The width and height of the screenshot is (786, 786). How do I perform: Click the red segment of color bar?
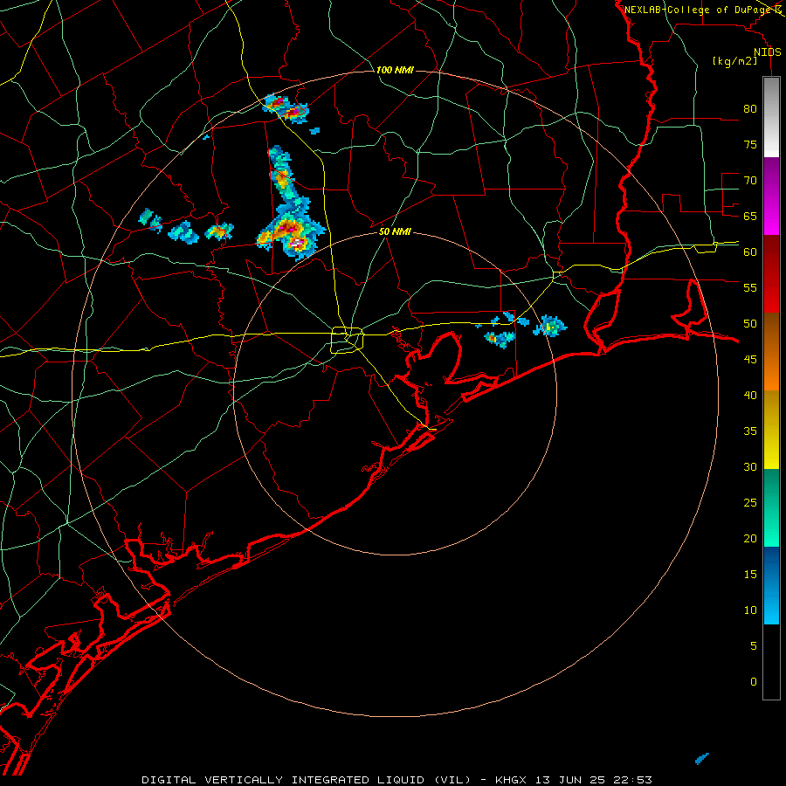[x=771, y=274]
